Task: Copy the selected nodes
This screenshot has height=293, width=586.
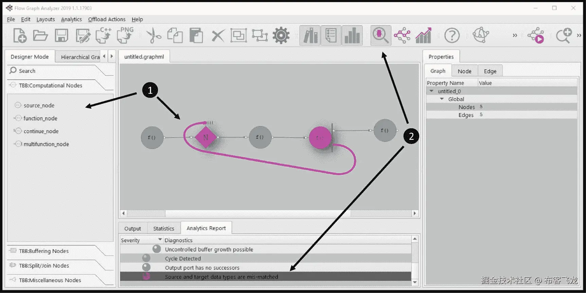Action: pyautogui.click(x=175, y=36)
